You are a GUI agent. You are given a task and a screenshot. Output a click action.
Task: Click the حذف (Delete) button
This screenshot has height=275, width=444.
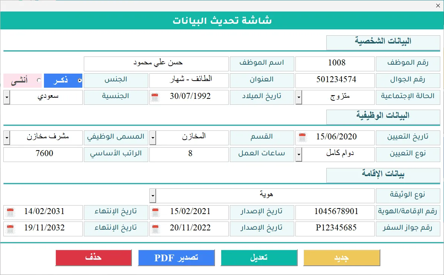point(93,258)
